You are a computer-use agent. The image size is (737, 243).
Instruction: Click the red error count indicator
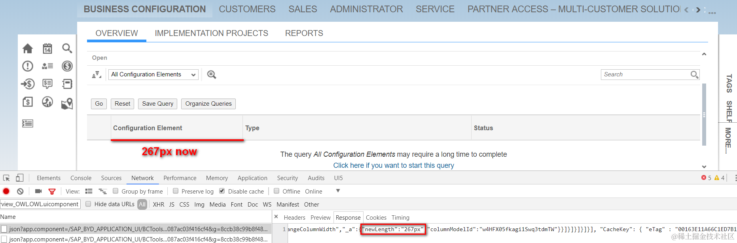click(707, 178)
